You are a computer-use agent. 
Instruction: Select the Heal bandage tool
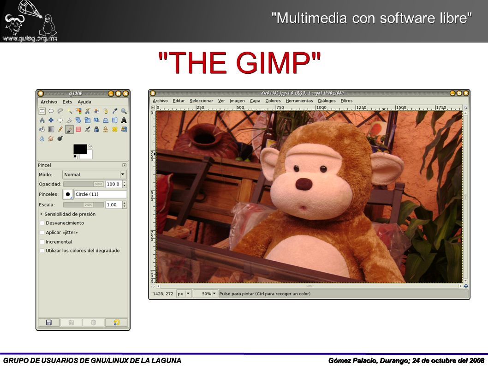(x=115, y=129)
